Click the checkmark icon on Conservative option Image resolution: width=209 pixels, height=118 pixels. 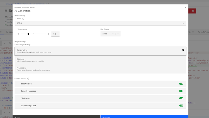(183, 50)
